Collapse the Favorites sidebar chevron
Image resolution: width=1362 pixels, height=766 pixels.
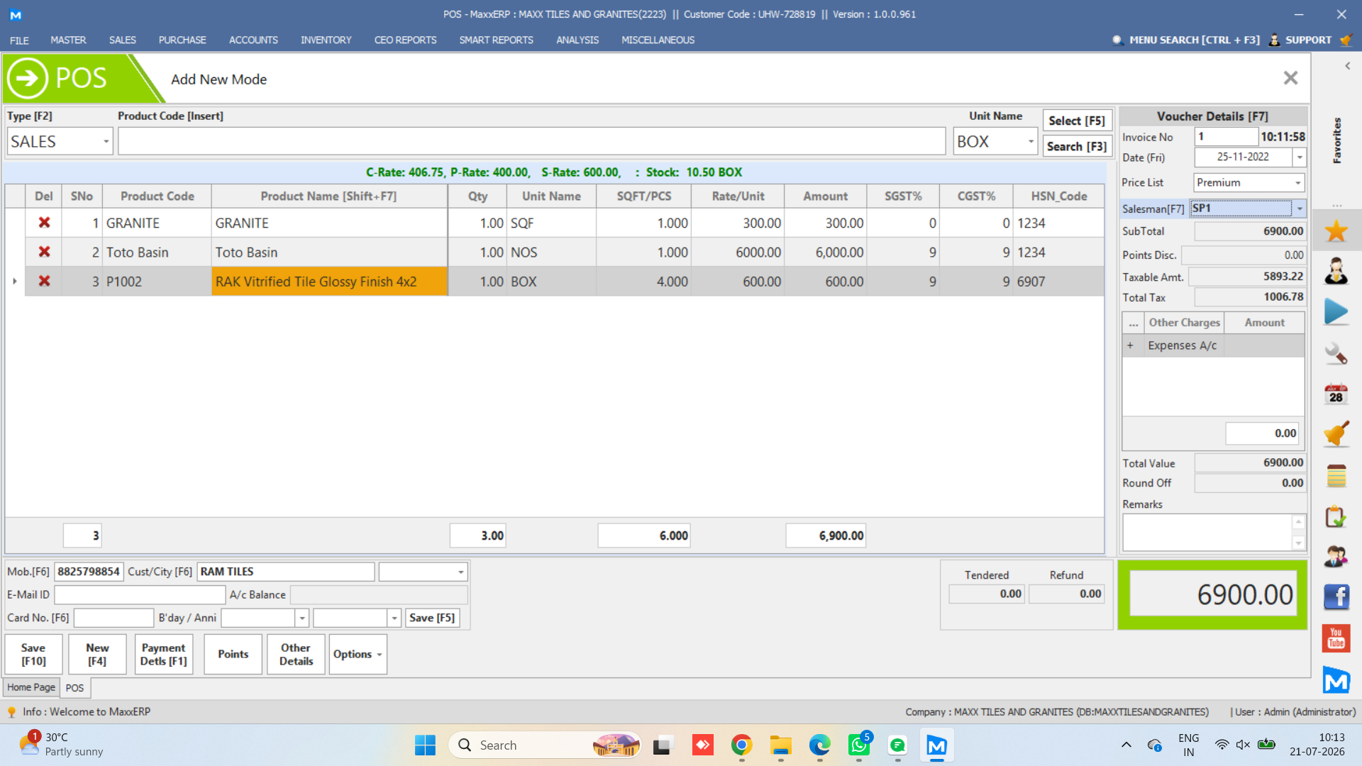(x=1347, y=66)
